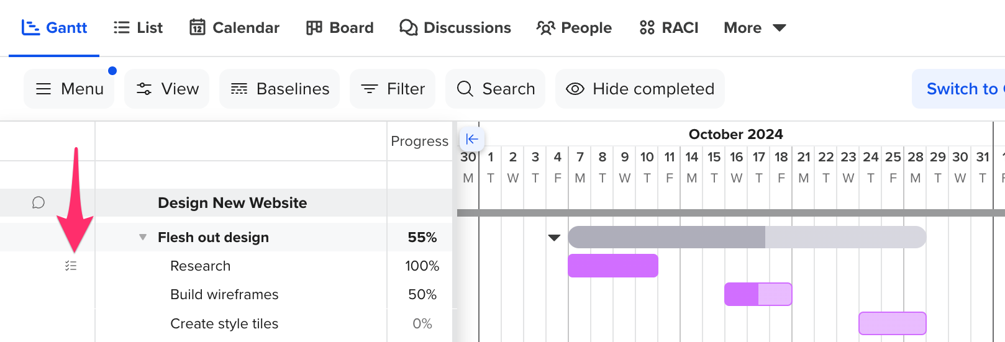Open the Board tab
Viewport: 1005px width, 342px height.
[x=340, y=28]
